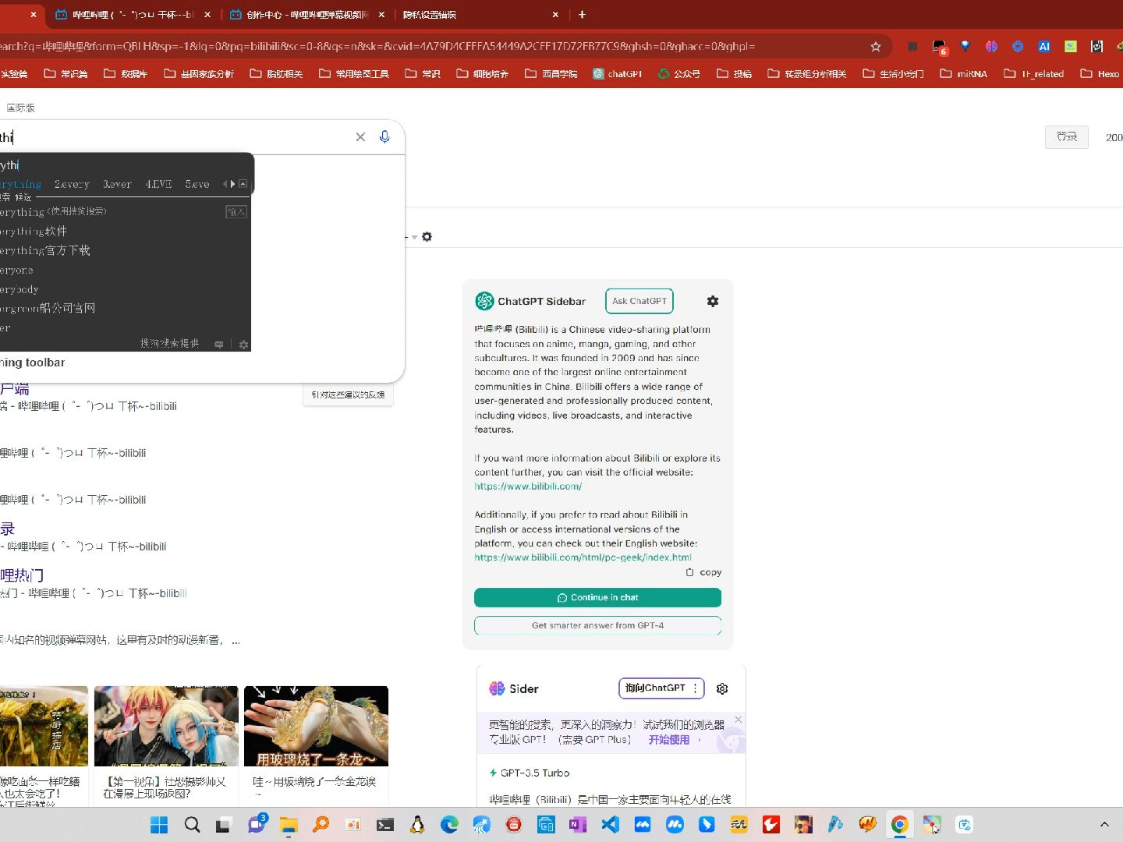Launch Microsoft Edge from the taskbar
Image resolution: width=1123 pixels, height=842 pixels.
click(449, 825)
